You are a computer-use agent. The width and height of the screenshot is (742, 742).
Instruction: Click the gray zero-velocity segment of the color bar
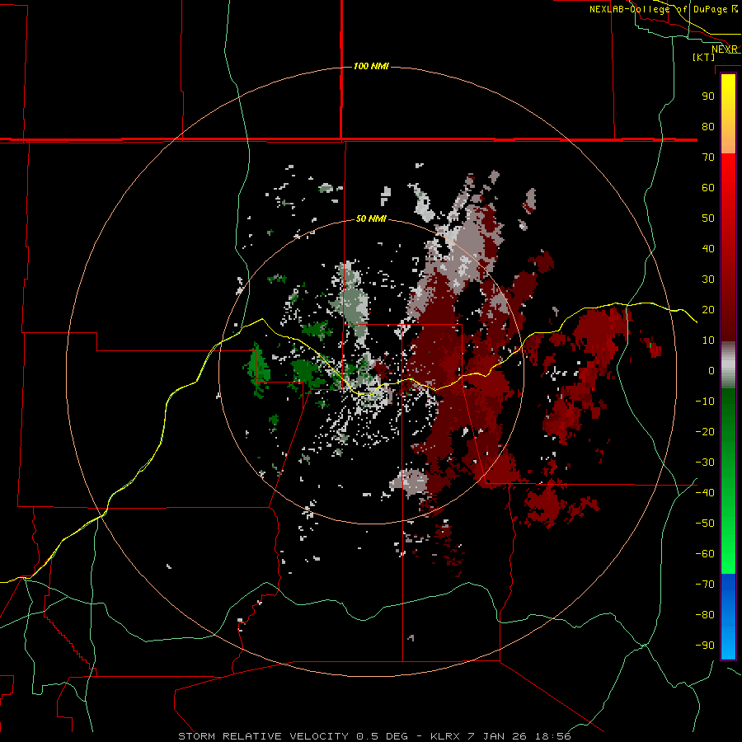[x=728, y=365]
